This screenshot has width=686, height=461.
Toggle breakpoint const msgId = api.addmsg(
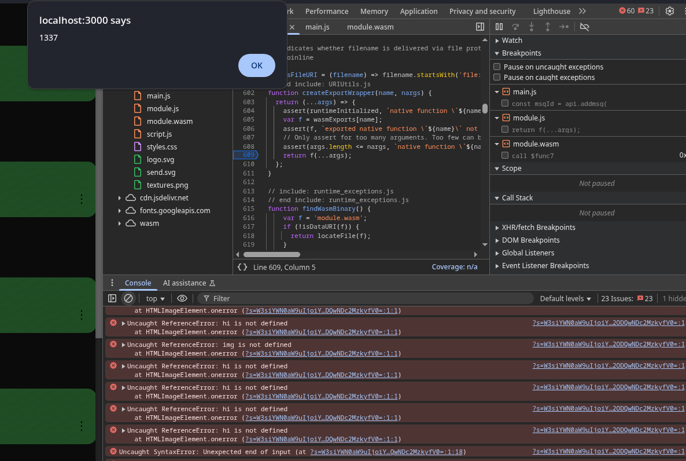505,104
